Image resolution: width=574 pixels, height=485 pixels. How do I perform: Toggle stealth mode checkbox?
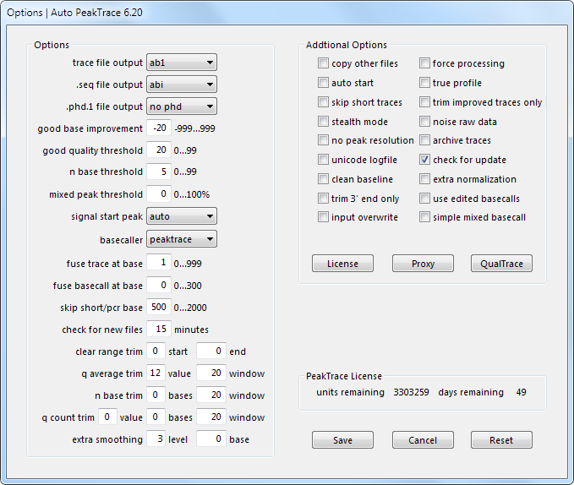coord(323,121)
